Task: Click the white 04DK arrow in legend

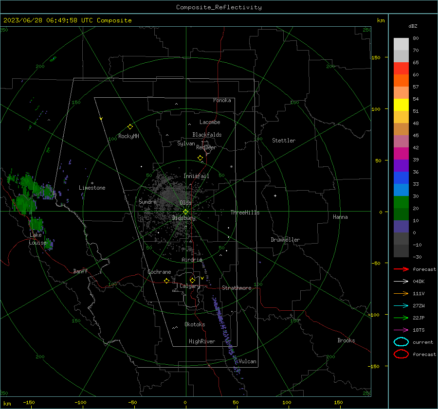Action: [401, 281]
